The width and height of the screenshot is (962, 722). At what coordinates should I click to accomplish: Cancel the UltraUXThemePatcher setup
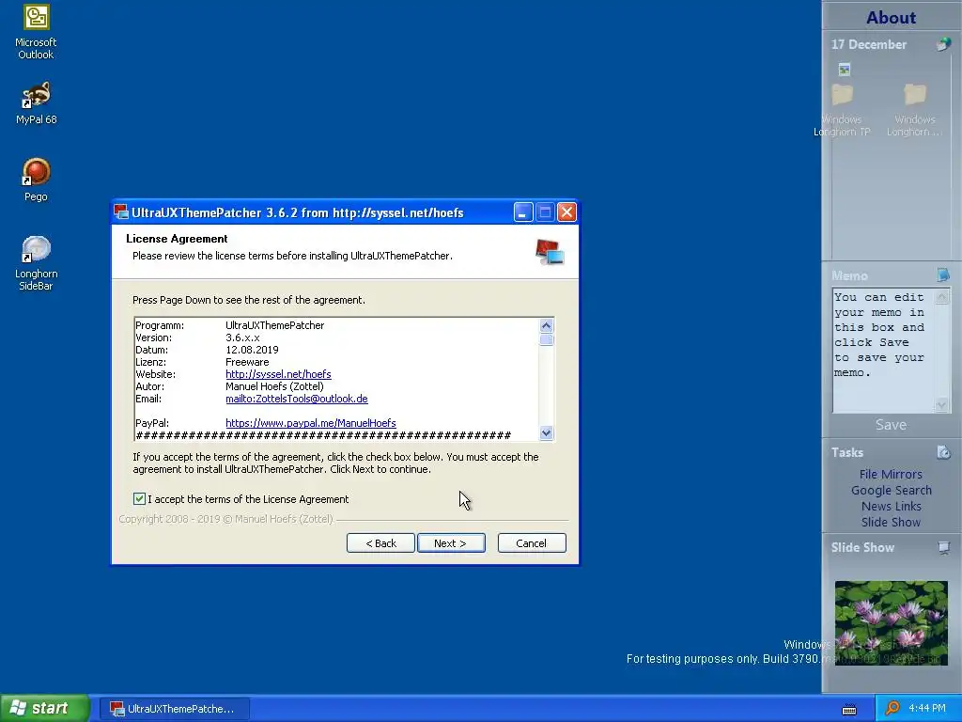pos(532,542)
